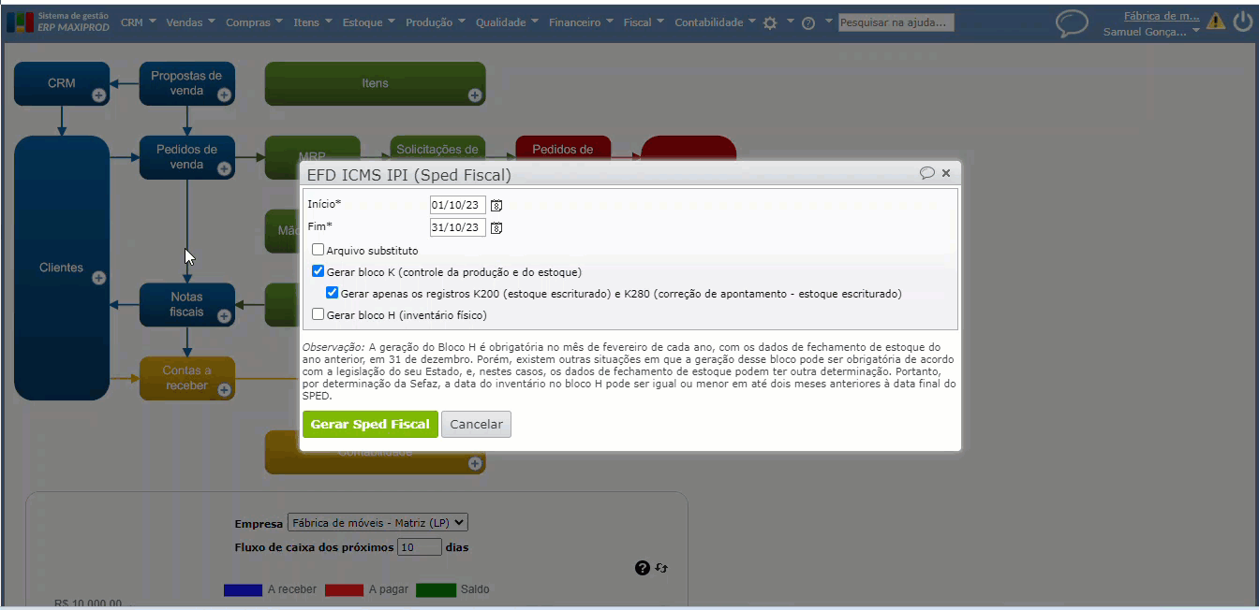Expand the CRM menu
This screenshot has width=1259, height=610.
pyautogui.click(x=138, y=22)
